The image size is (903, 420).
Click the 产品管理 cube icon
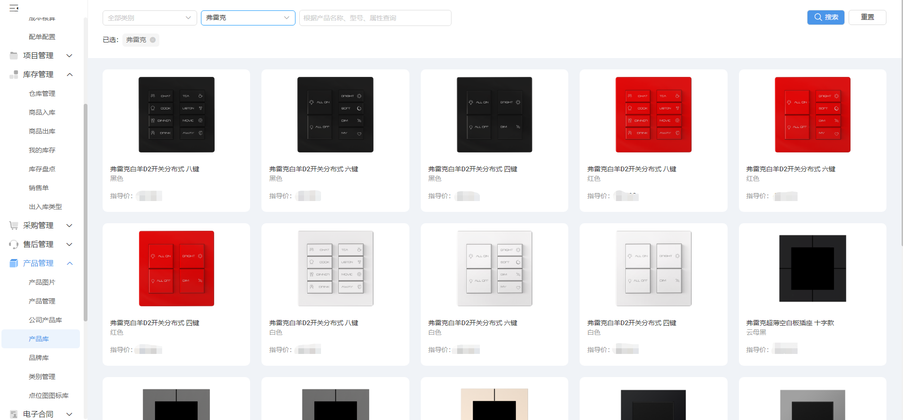point(14,263)
